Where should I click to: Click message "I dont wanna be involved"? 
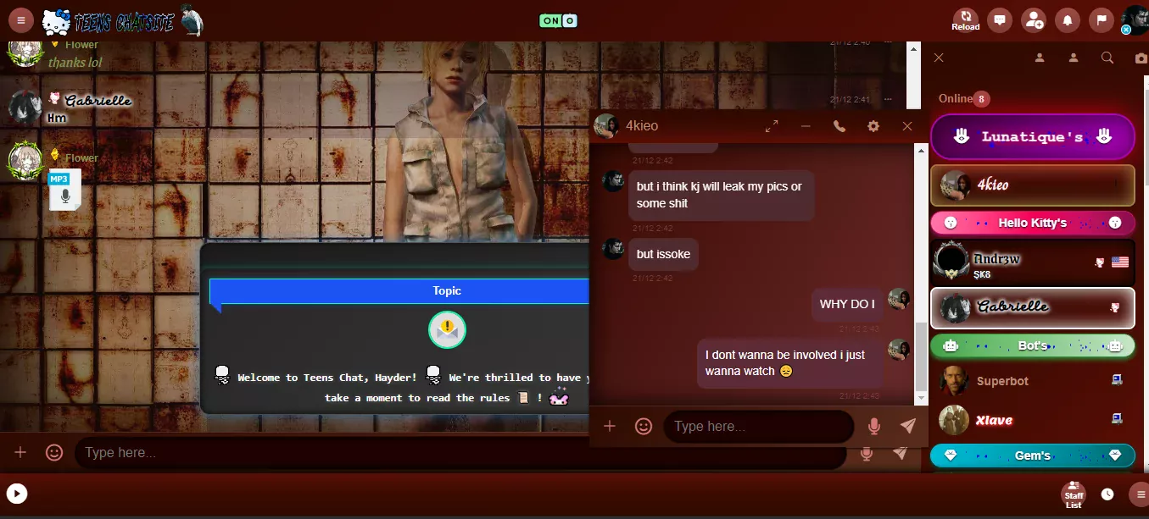tap(790, 363)
